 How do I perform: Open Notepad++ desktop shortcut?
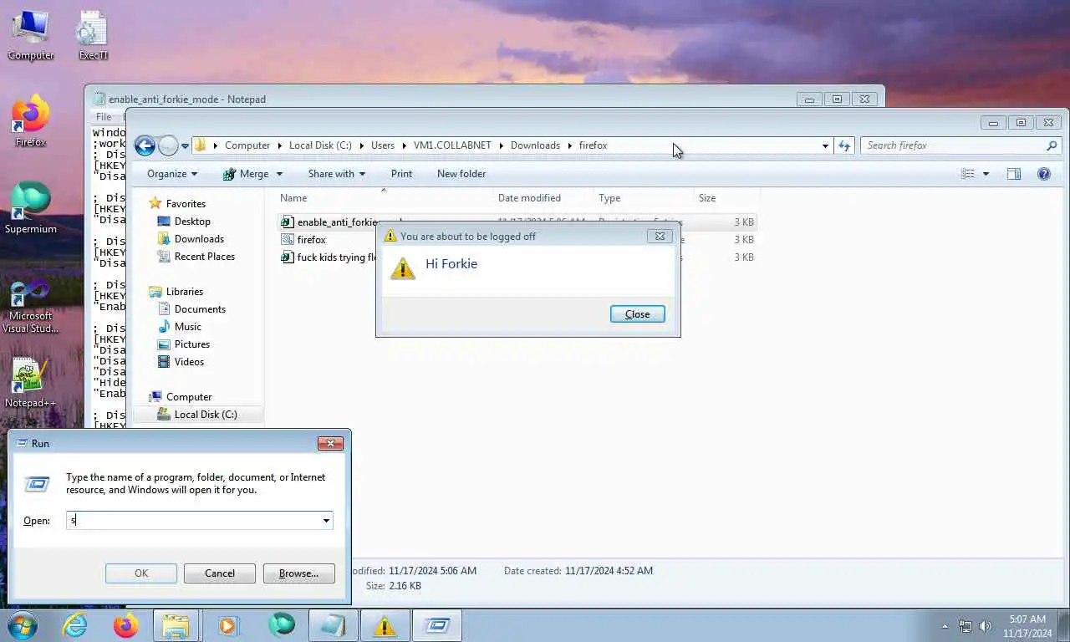click(31, 383)
